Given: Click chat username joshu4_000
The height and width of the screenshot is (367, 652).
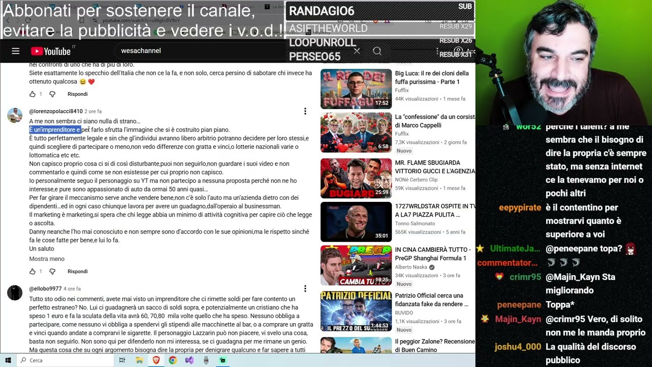Looking at the screenshot, I should 518,347.
